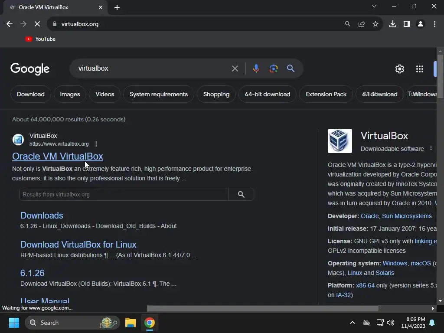
Task: Open tab search chevron in title bar
Action: [374, 6]
